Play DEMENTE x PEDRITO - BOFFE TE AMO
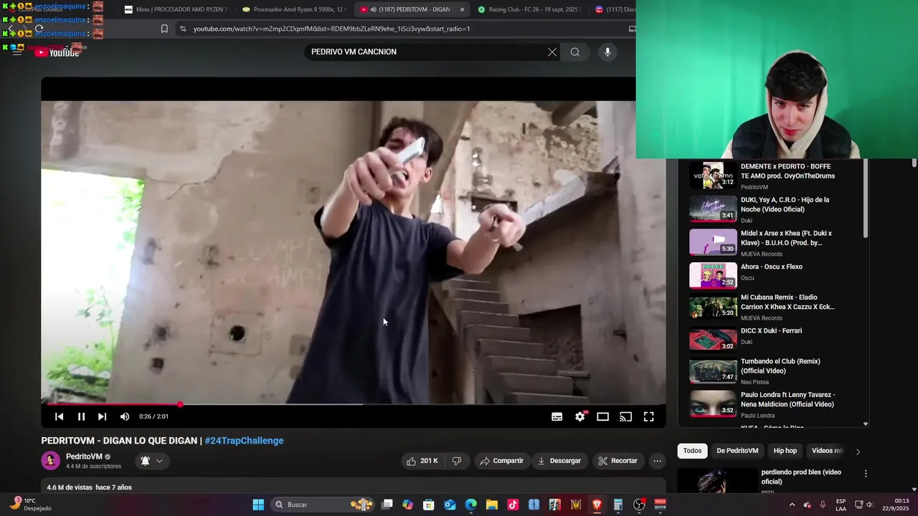 773,176
